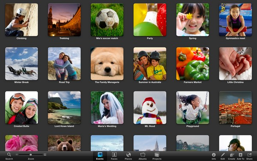
Task: Select the Farmers Market peppers thumbnail
Action: (x=193, y=64)
